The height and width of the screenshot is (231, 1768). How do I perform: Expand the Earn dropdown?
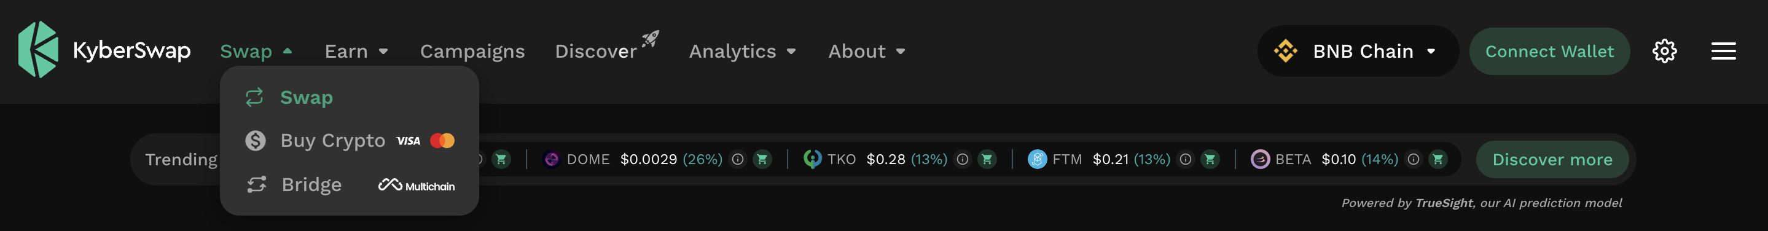(357, 52)
